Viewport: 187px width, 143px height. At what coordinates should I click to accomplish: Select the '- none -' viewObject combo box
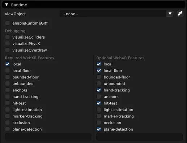116,14
